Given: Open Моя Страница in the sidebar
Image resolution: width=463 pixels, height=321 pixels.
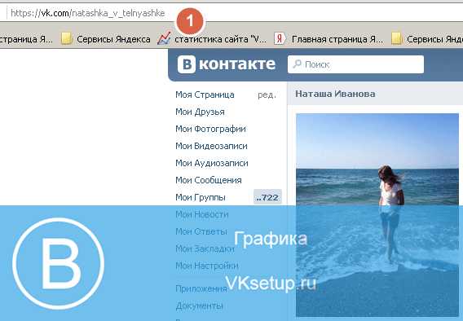Looking at the screenshot, I should [205, 95].
